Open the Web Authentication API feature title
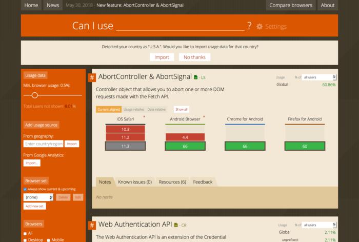This screenshot has width=359, height=242. (x=135, y=225)
